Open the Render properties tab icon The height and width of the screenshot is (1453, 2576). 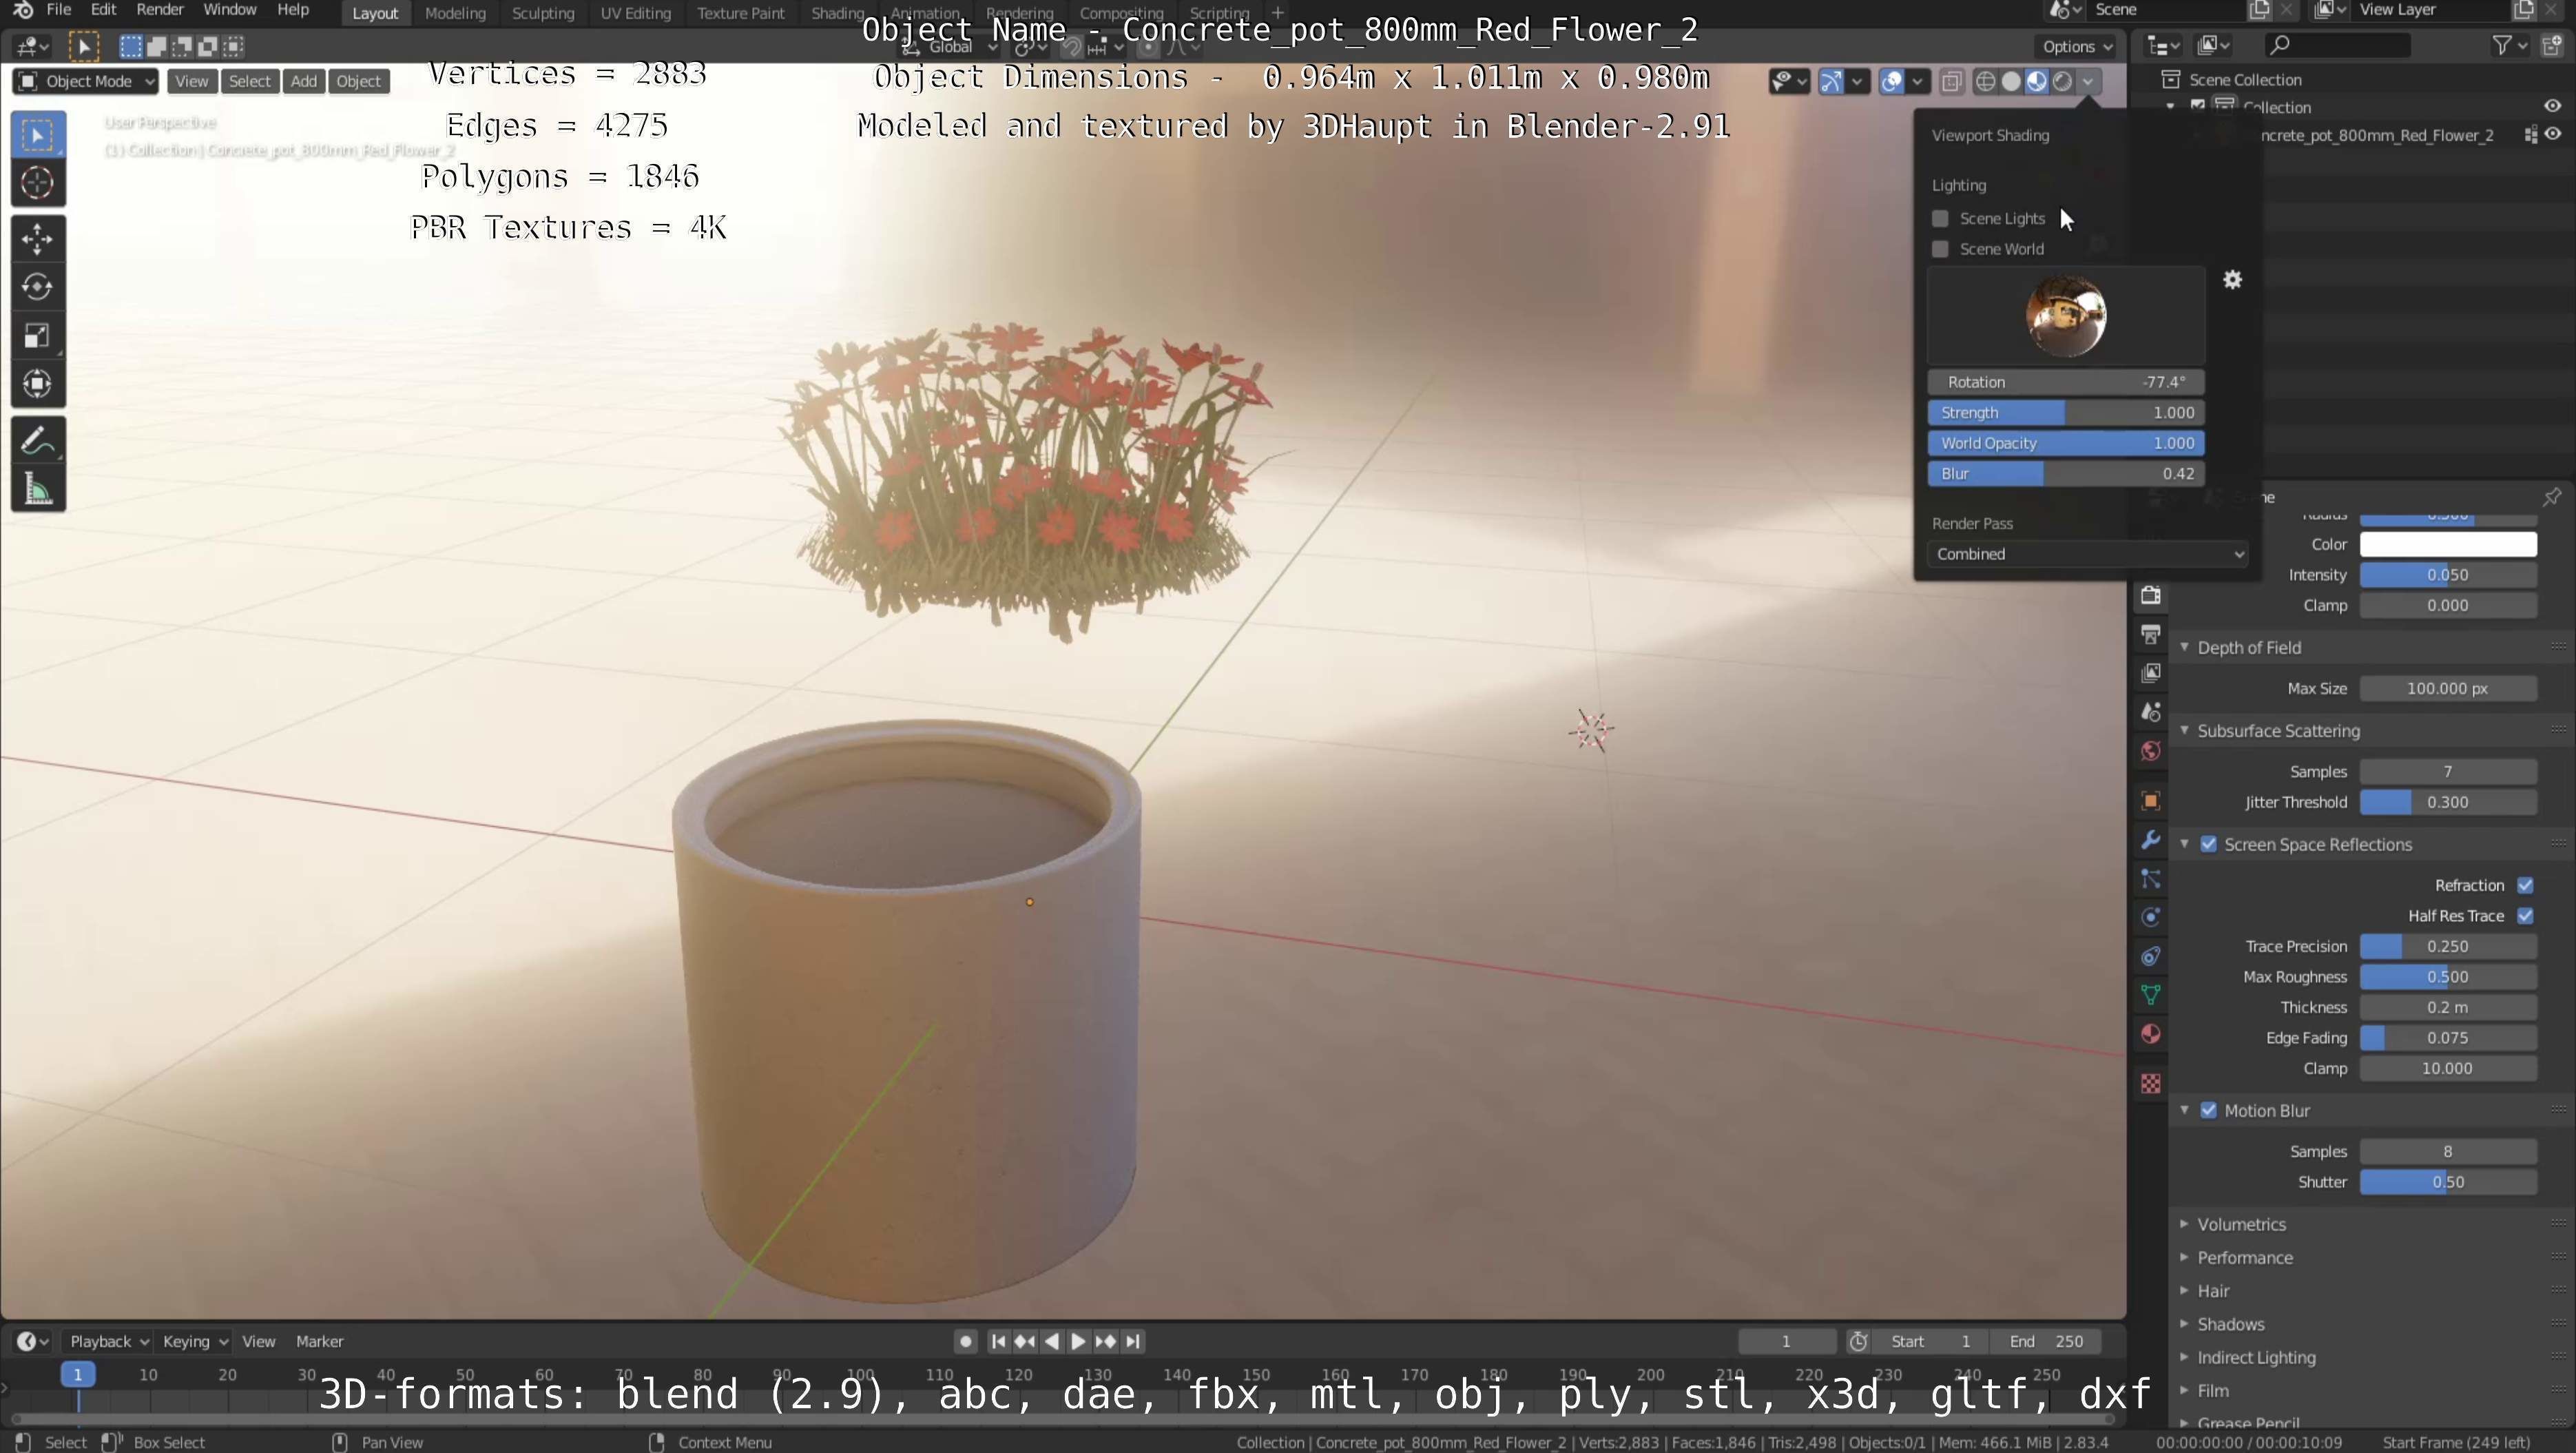point(2151,596)
